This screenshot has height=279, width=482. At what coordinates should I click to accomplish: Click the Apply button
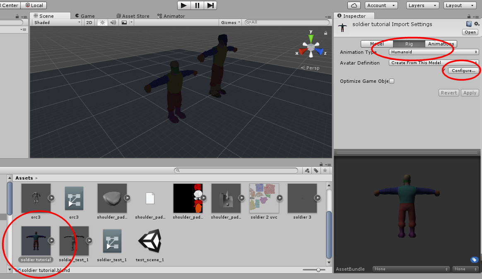(470, 93)
